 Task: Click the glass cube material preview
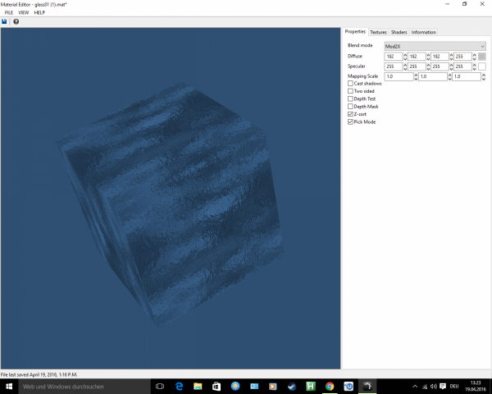[x=171, y=204]
